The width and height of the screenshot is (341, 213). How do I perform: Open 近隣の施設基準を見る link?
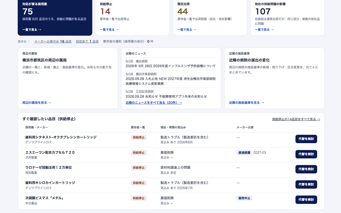click(x=247, y=103)
